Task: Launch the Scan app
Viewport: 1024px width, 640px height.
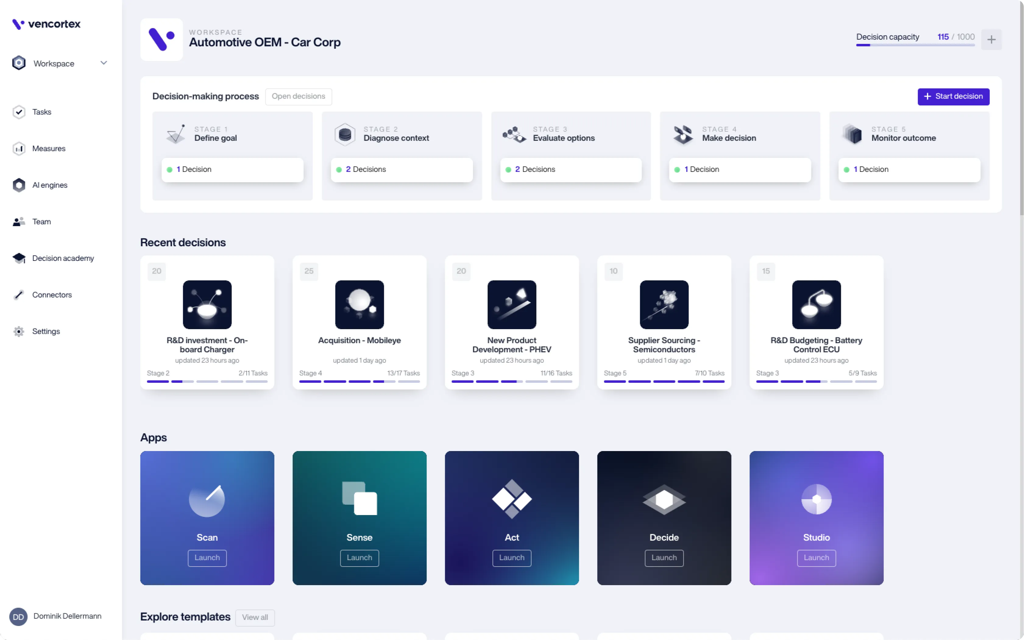Action: [x=207, y=557]
